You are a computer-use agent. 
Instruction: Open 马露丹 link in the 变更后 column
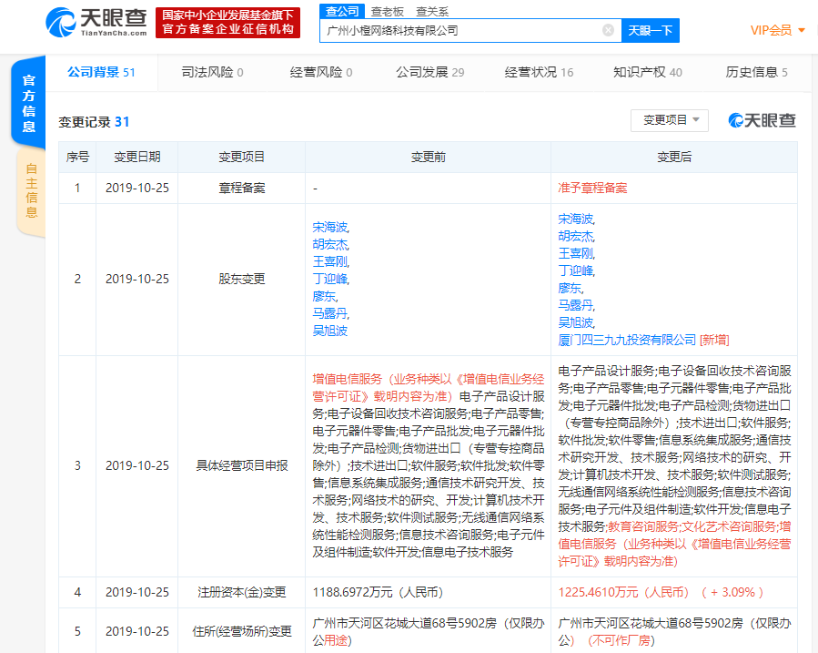pos(575,305)
